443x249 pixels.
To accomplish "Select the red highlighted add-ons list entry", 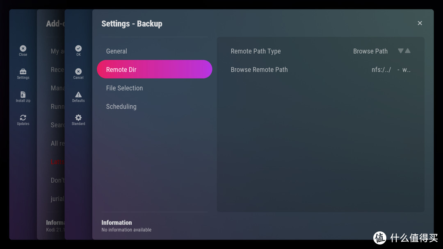I will click(x=57, y=162).
